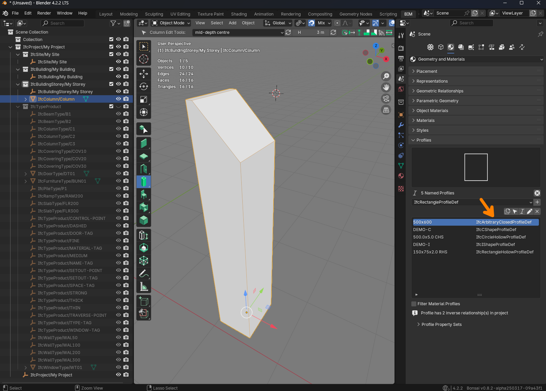Edit profile with pencil icon
The height and width of the screenshot is (391, 546).
530,211
